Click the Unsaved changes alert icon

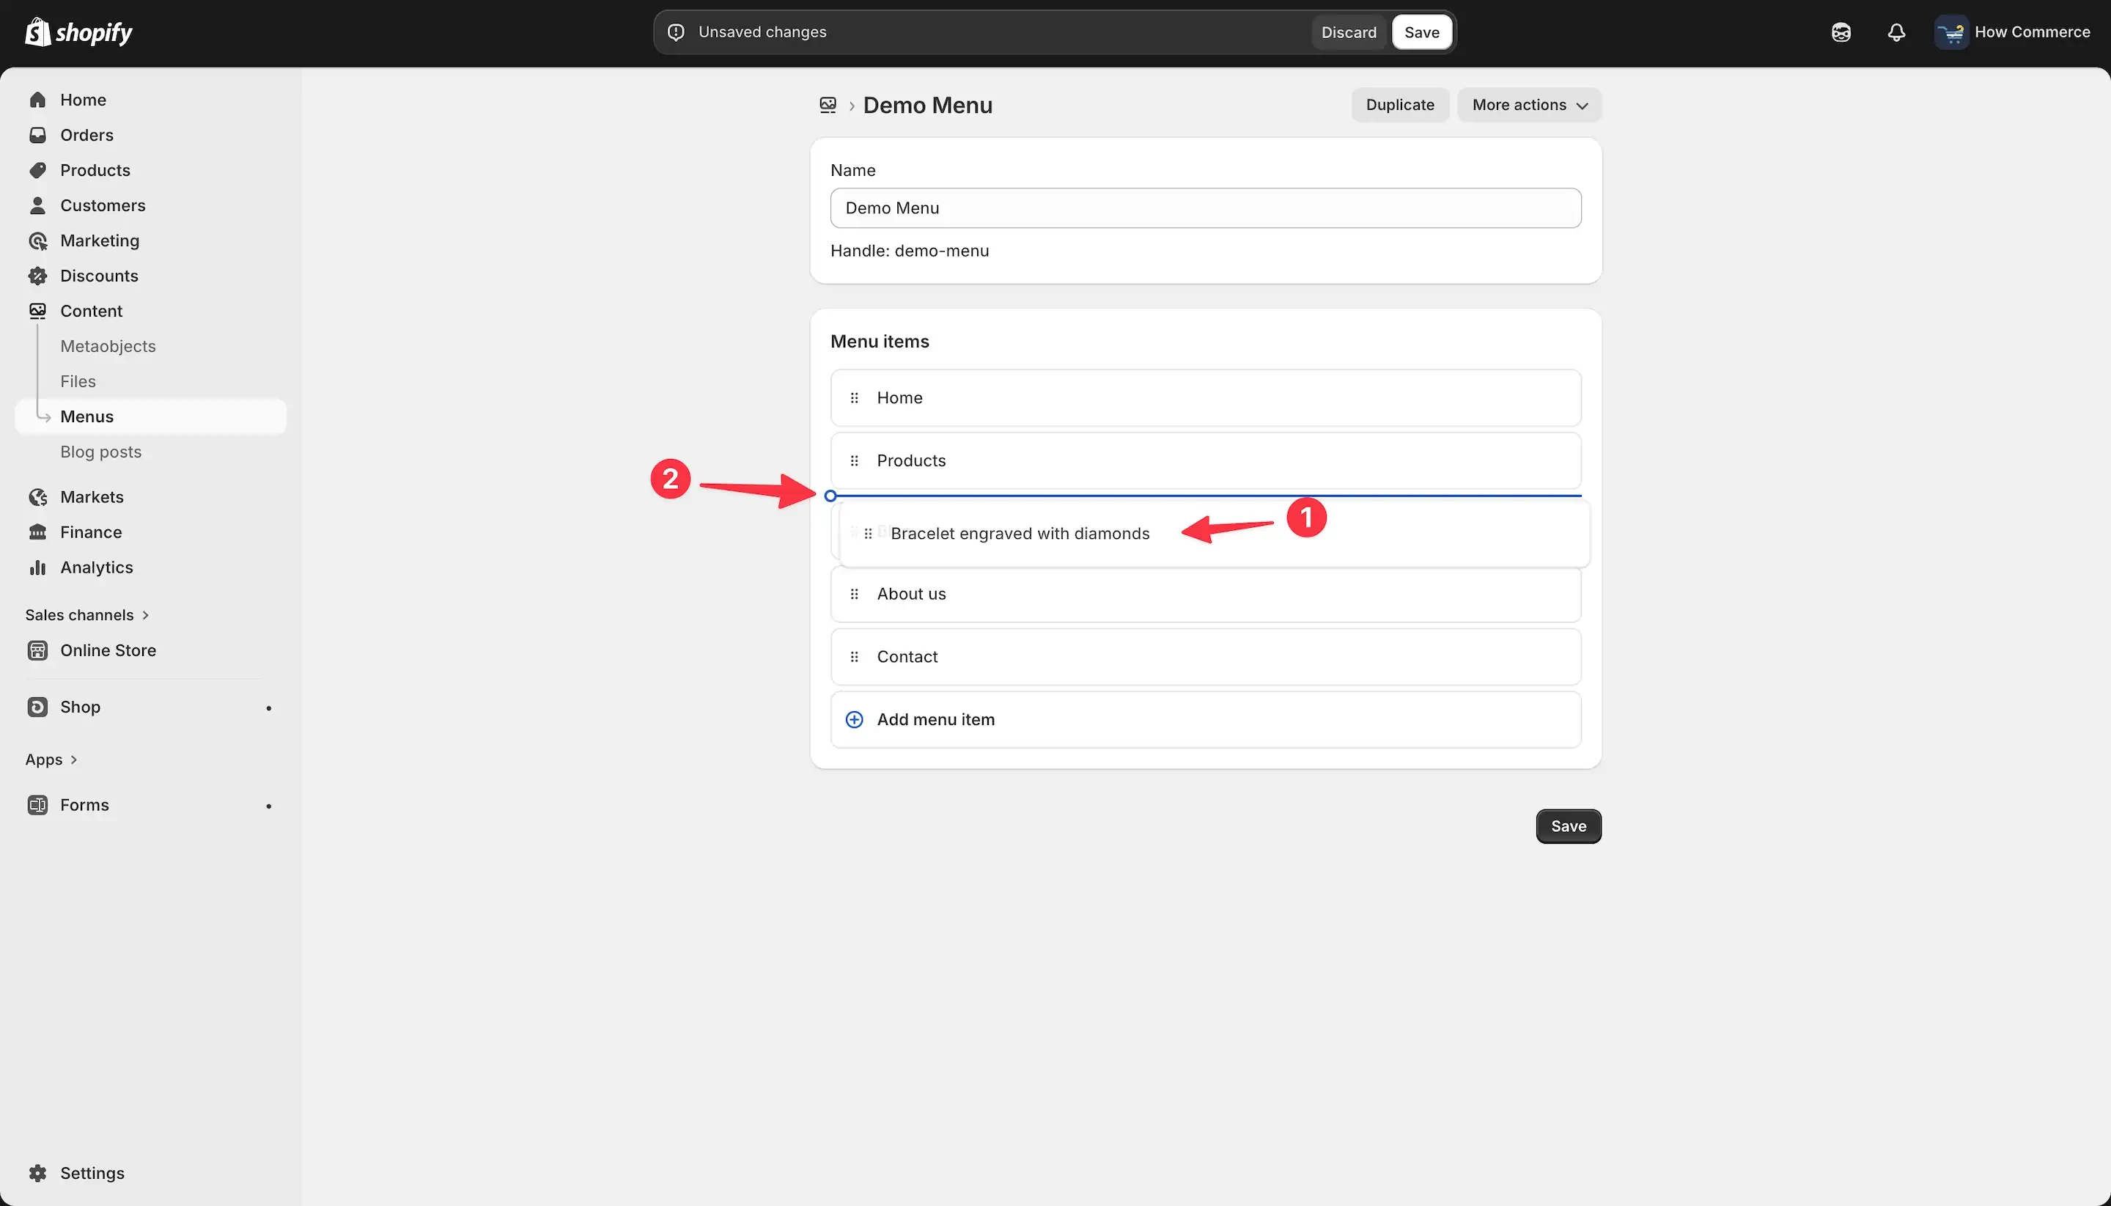coord(676,32)
